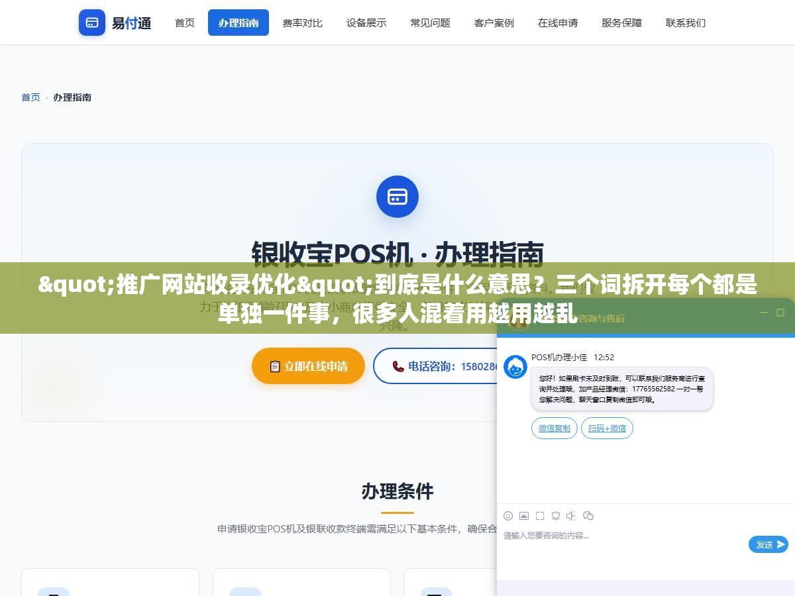Open the 设备展示 nav item
The image size is (795, 596).
click(366, 23)
